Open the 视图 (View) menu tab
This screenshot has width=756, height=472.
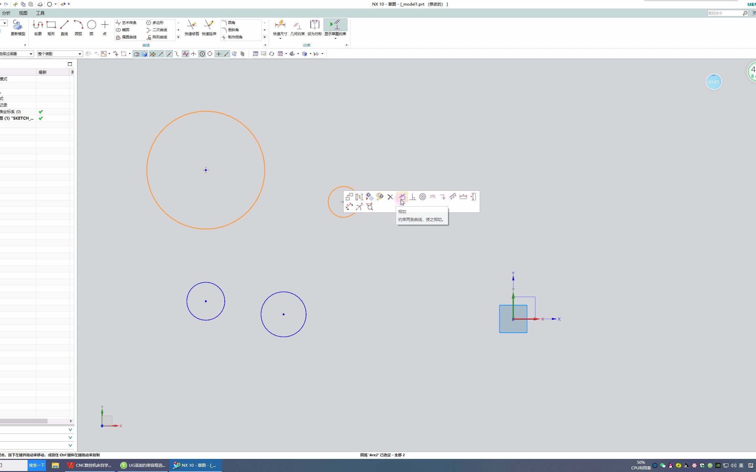23,13
